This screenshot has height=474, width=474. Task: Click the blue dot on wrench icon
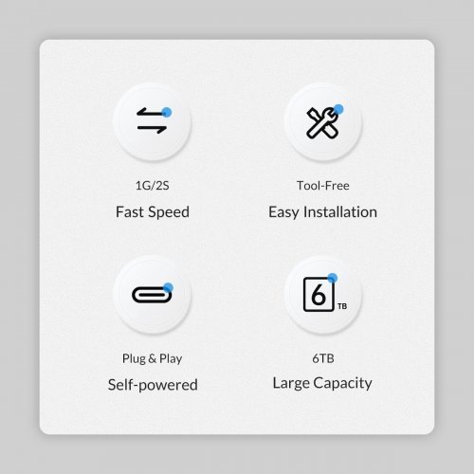point(338,109)
